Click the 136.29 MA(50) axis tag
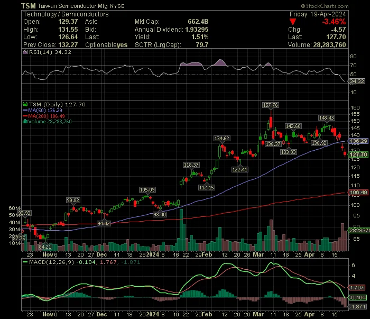Image resolution: width=370 pixels, height=319 pixels. point(358,141)
